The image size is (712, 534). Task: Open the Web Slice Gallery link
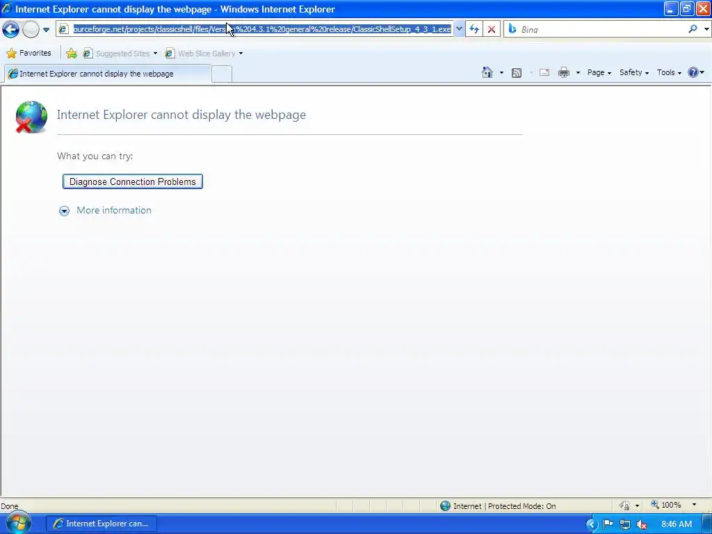pyautogui.click(x=207, y=54)
